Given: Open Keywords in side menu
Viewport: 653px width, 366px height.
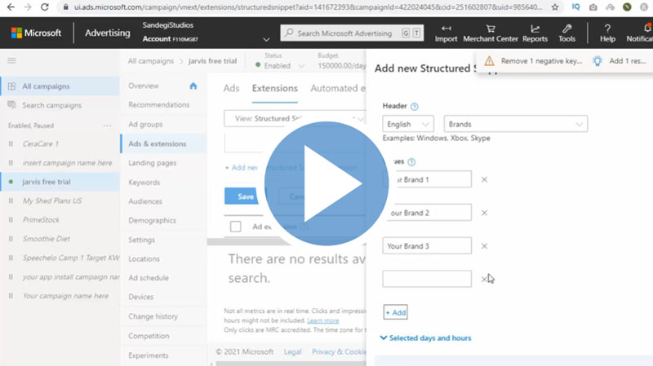Looking at the screenshot, I should 144,182.
